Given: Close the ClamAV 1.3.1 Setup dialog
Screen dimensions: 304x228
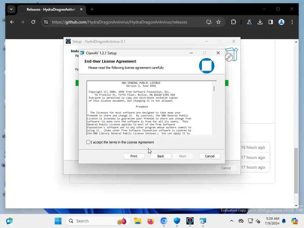Looking at the screenshot, I should tap(218, 53).
